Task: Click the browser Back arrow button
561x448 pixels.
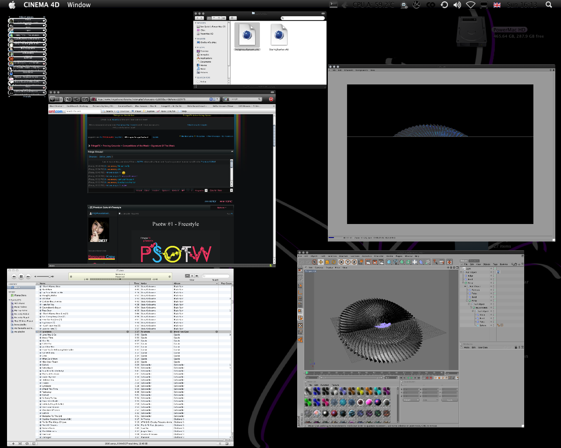Action: click(x=52, y=99)
